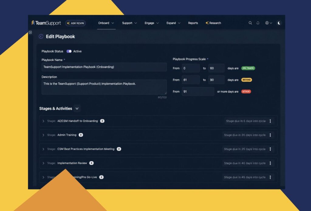Open options for CSM Best Practices stage

(x=270, y=149)
